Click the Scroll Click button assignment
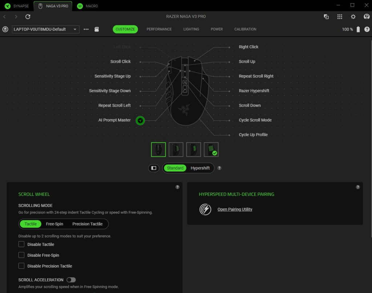 [x=121, y=62]
